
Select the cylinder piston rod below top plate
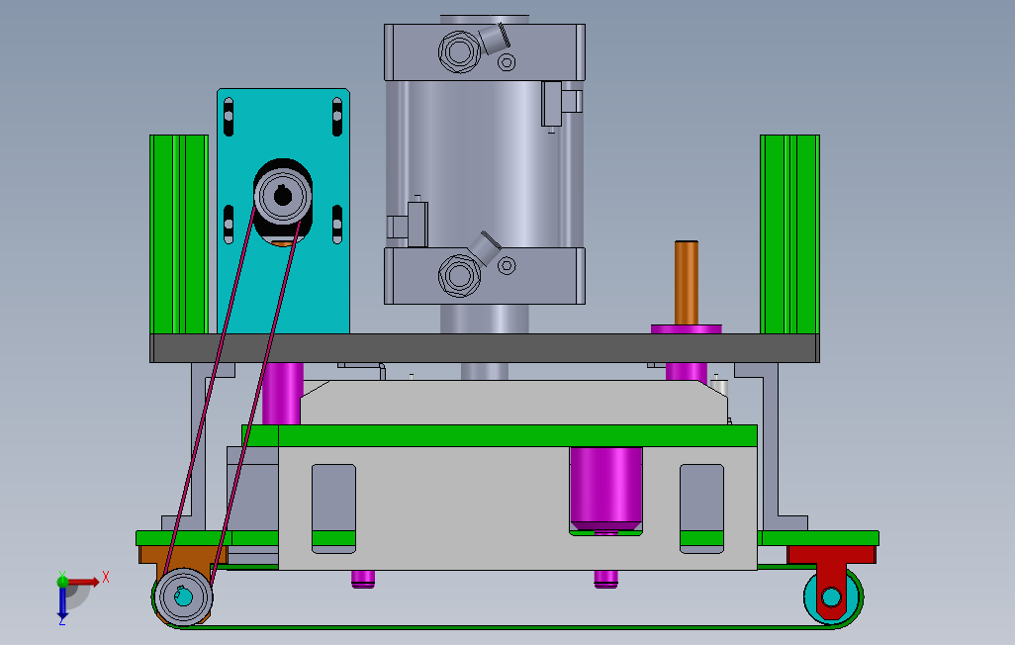click(484, 371)
